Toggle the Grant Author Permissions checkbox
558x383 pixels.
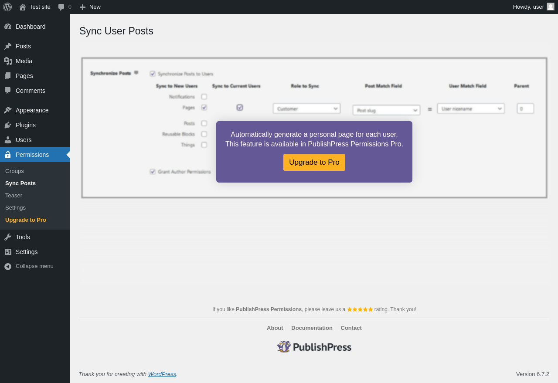pos(153,172)
